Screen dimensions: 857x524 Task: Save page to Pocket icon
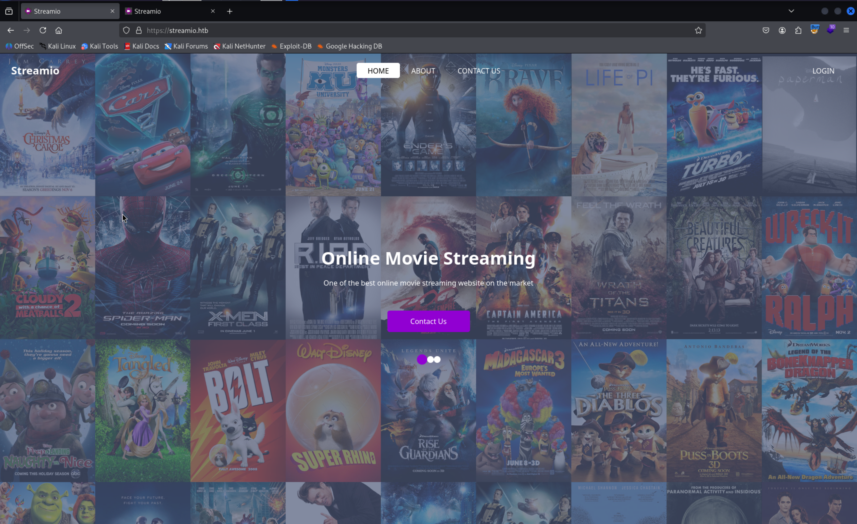[x=765, y=30]
